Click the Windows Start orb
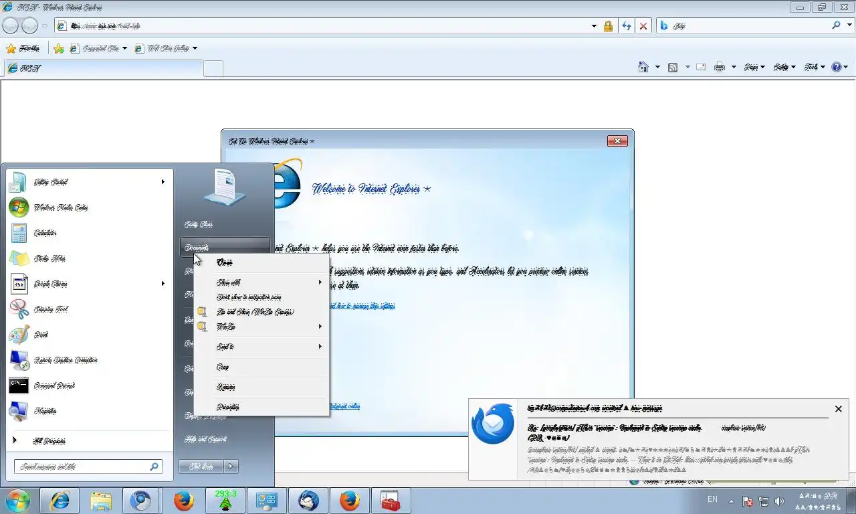This screenshot has width=856, height=514. [18, 501]
